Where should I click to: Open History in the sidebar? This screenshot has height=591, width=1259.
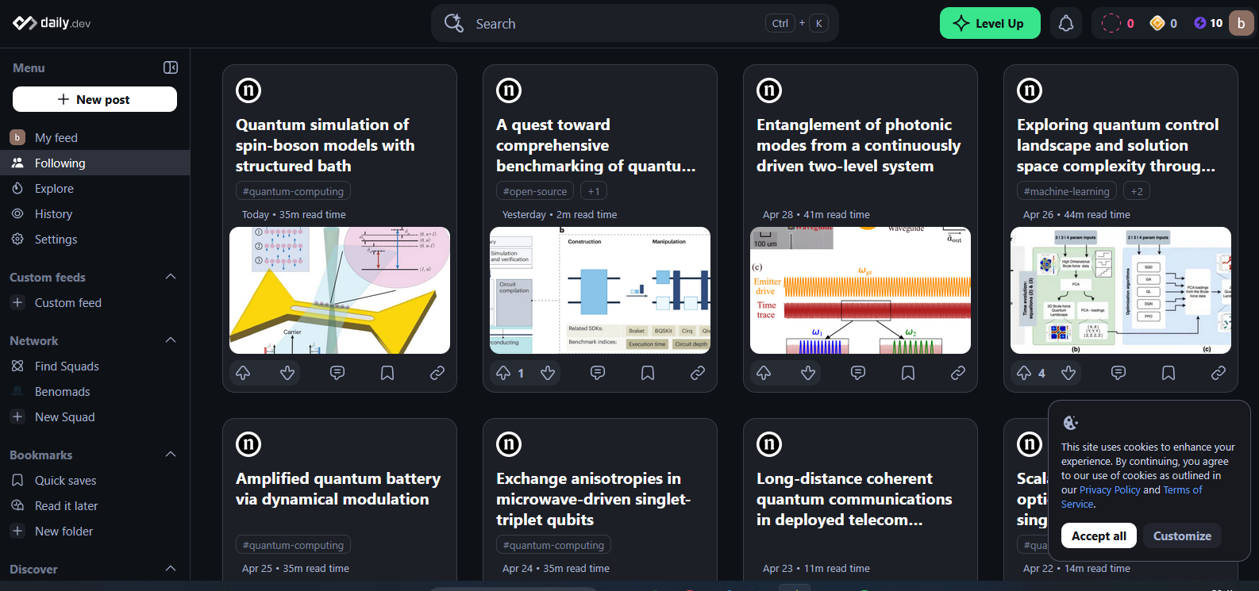pyautogui.click(x=95, y=213)
